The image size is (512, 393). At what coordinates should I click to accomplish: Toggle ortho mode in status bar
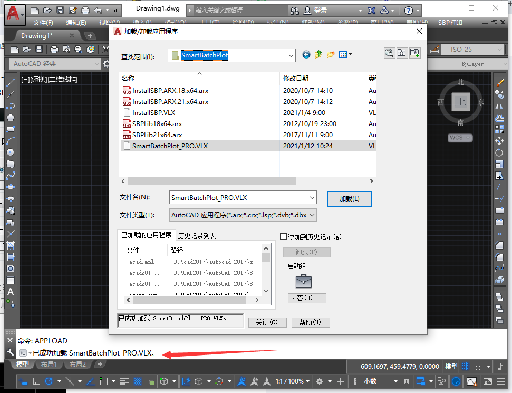(x=36, y=381)
